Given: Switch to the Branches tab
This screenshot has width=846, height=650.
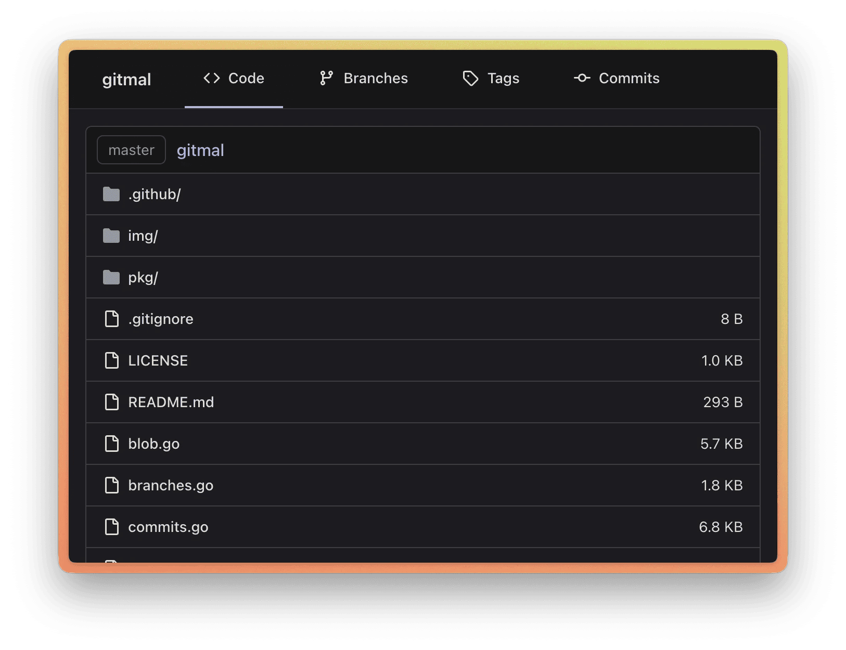Looking at the screenshot, I should pos(364,79).
